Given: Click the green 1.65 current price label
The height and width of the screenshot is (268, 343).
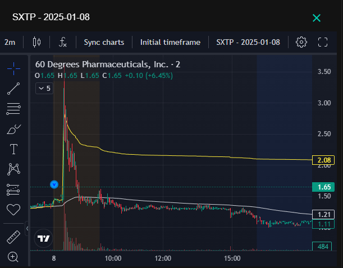Looking at the screenshot, I should (x=323, y=187).
